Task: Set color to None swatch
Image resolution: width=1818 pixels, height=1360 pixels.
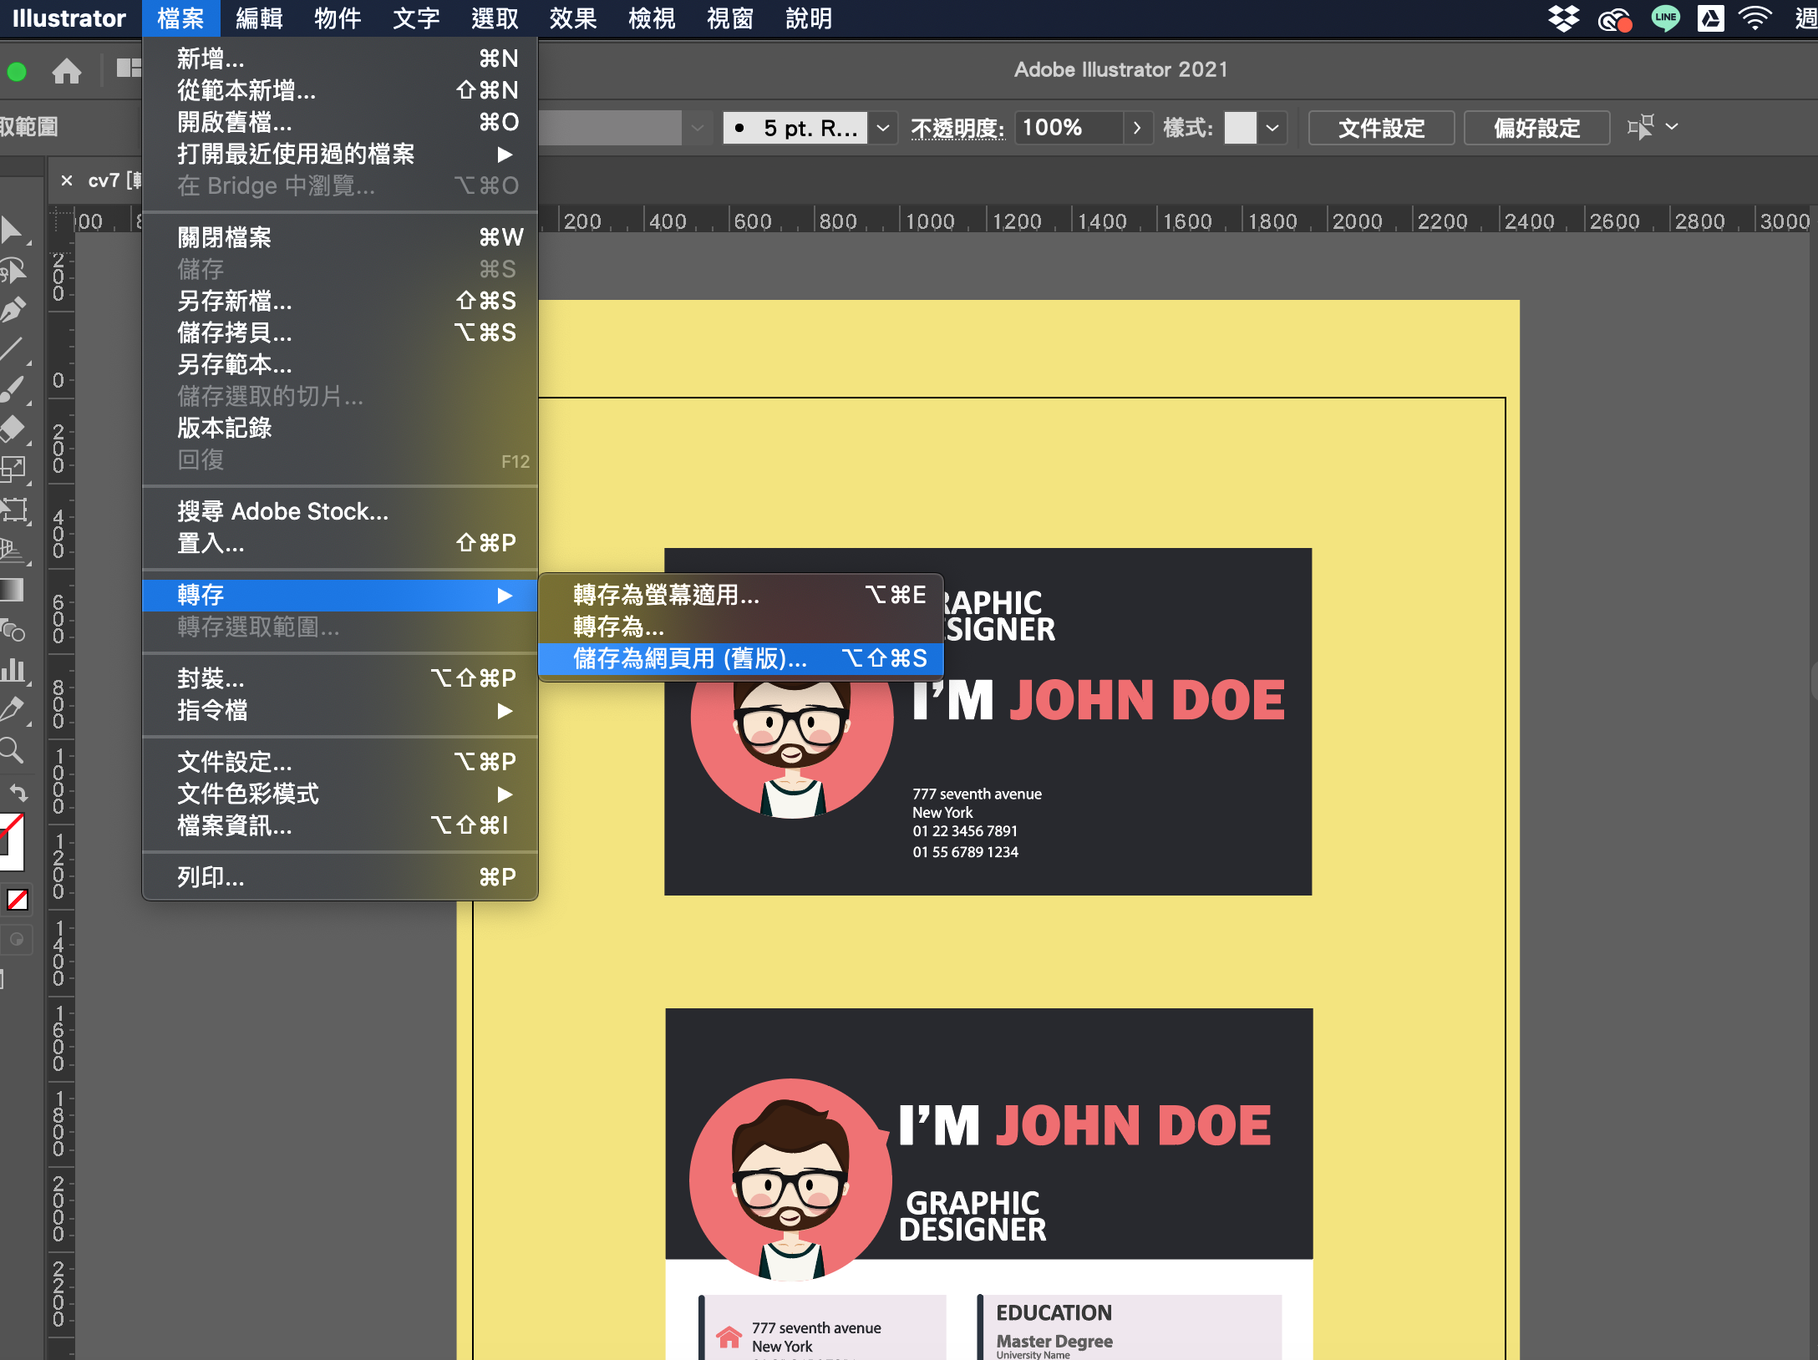Action: tap(18, 900)
